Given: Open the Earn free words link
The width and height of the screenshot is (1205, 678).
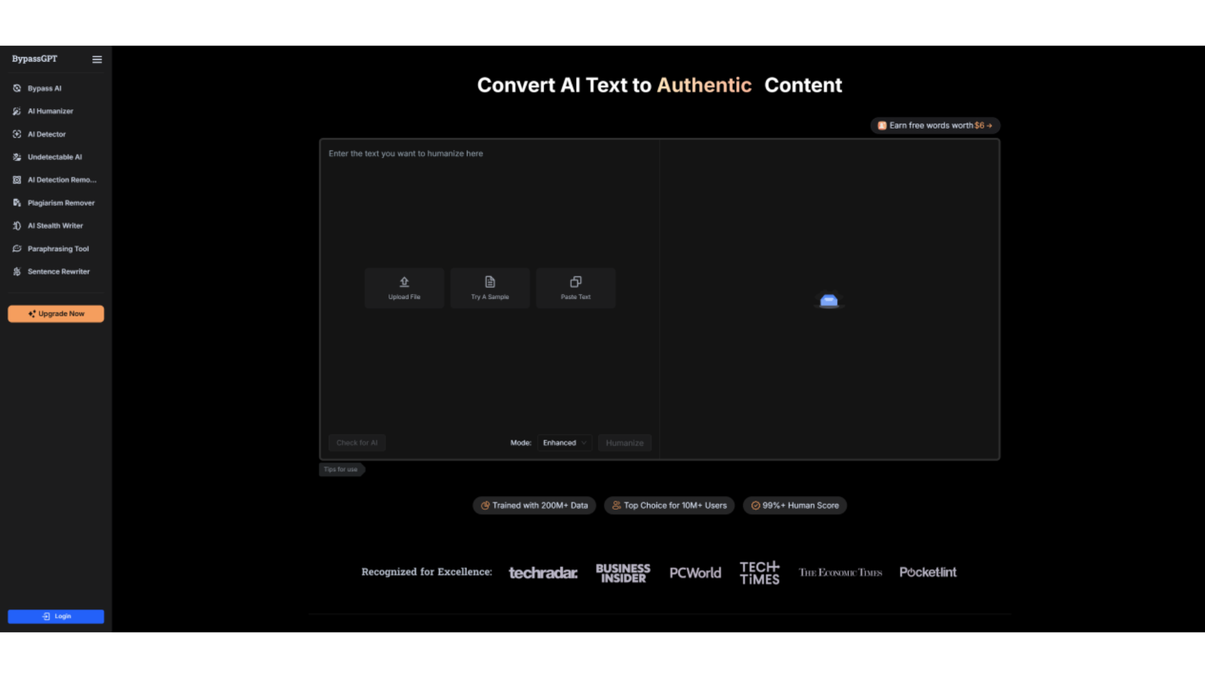Looking at the screenshot, I should (935, 126).
